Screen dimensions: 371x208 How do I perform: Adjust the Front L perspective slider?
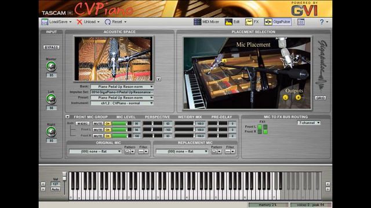pyautogui.click(x=152, y=129)
